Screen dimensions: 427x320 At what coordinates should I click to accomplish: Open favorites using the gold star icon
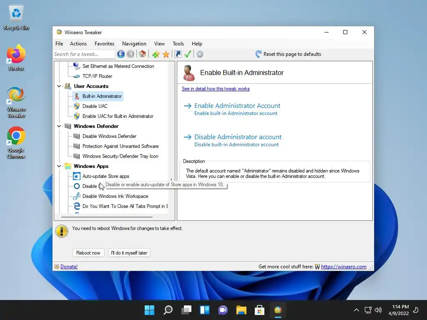pyautogui.click(x=166, y=54)
